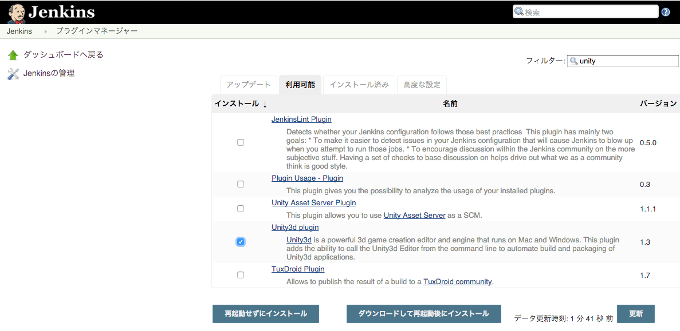Screen dimensions: 680x331
Task: Click the プラグインマネージャー breadcrumb
Action: click(x=97, y=31)
